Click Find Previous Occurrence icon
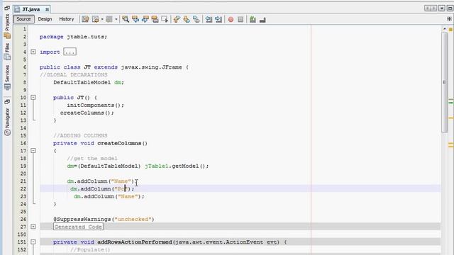This screenshot has height=255, width=454. pyautogui.click(x=135, y=19)
